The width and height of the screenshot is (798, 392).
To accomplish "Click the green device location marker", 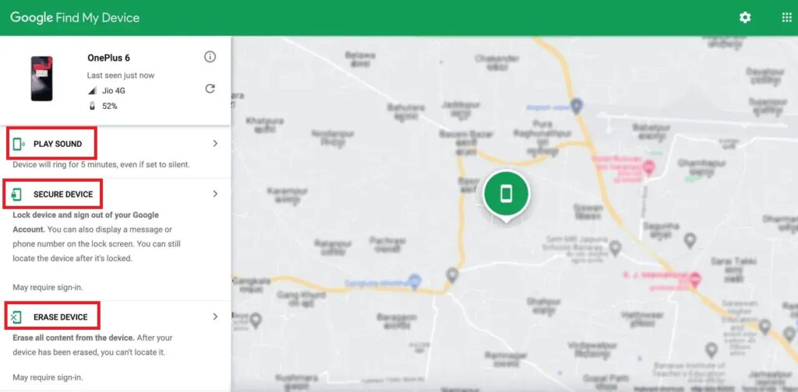I will [506, 195].
